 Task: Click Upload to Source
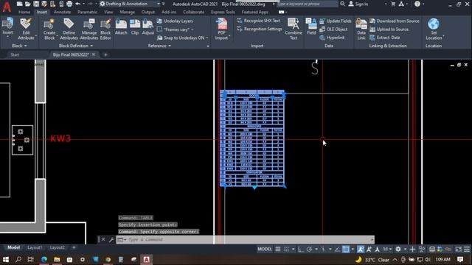coord(389,29)
